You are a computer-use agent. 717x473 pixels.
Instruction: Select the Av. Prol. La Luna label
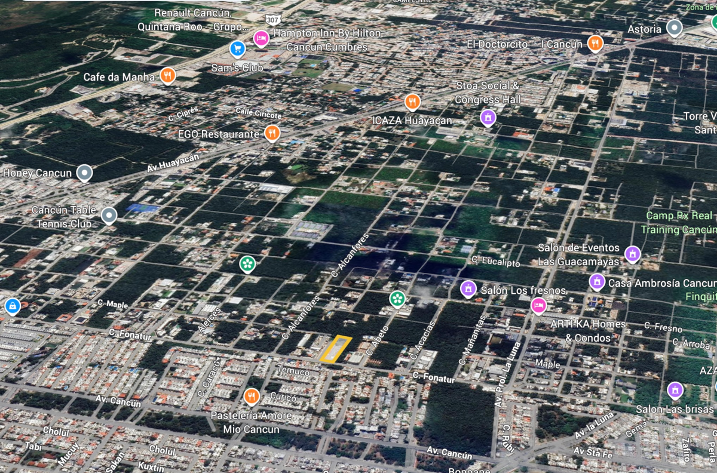point(507,373)
